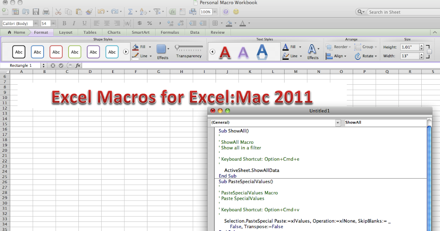Expand the Borders dropdown arrow

[221, 23]
